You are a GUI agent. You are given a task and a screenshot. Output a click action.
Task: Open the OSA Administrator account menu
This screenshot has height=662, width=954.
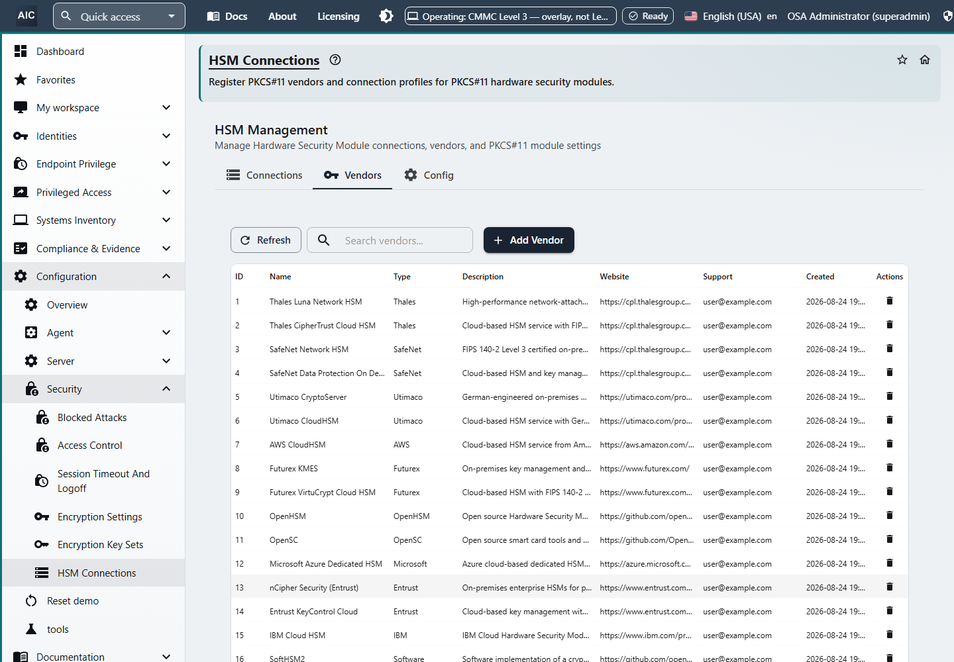point(859,16)
